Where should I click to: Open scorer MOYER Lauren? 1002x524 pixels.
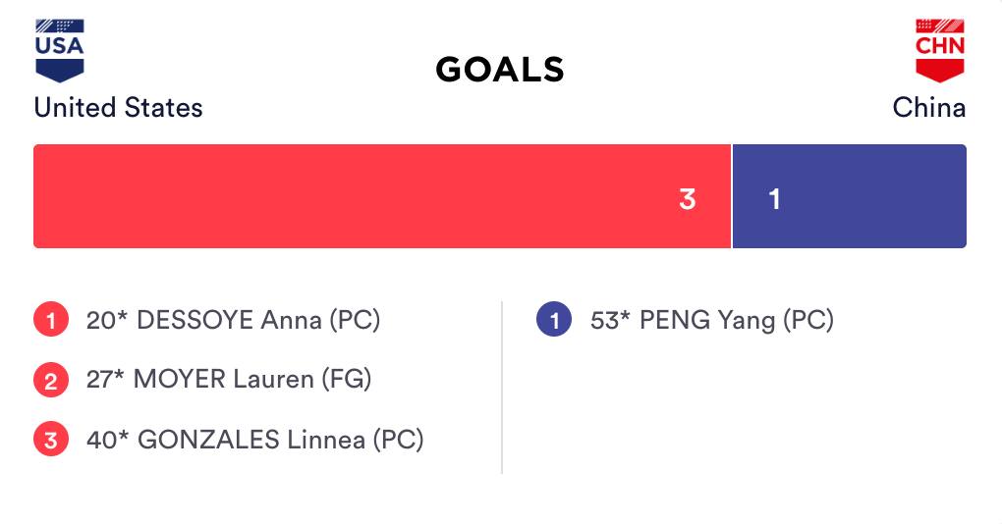pyautogui.click(x=225, y=379)
